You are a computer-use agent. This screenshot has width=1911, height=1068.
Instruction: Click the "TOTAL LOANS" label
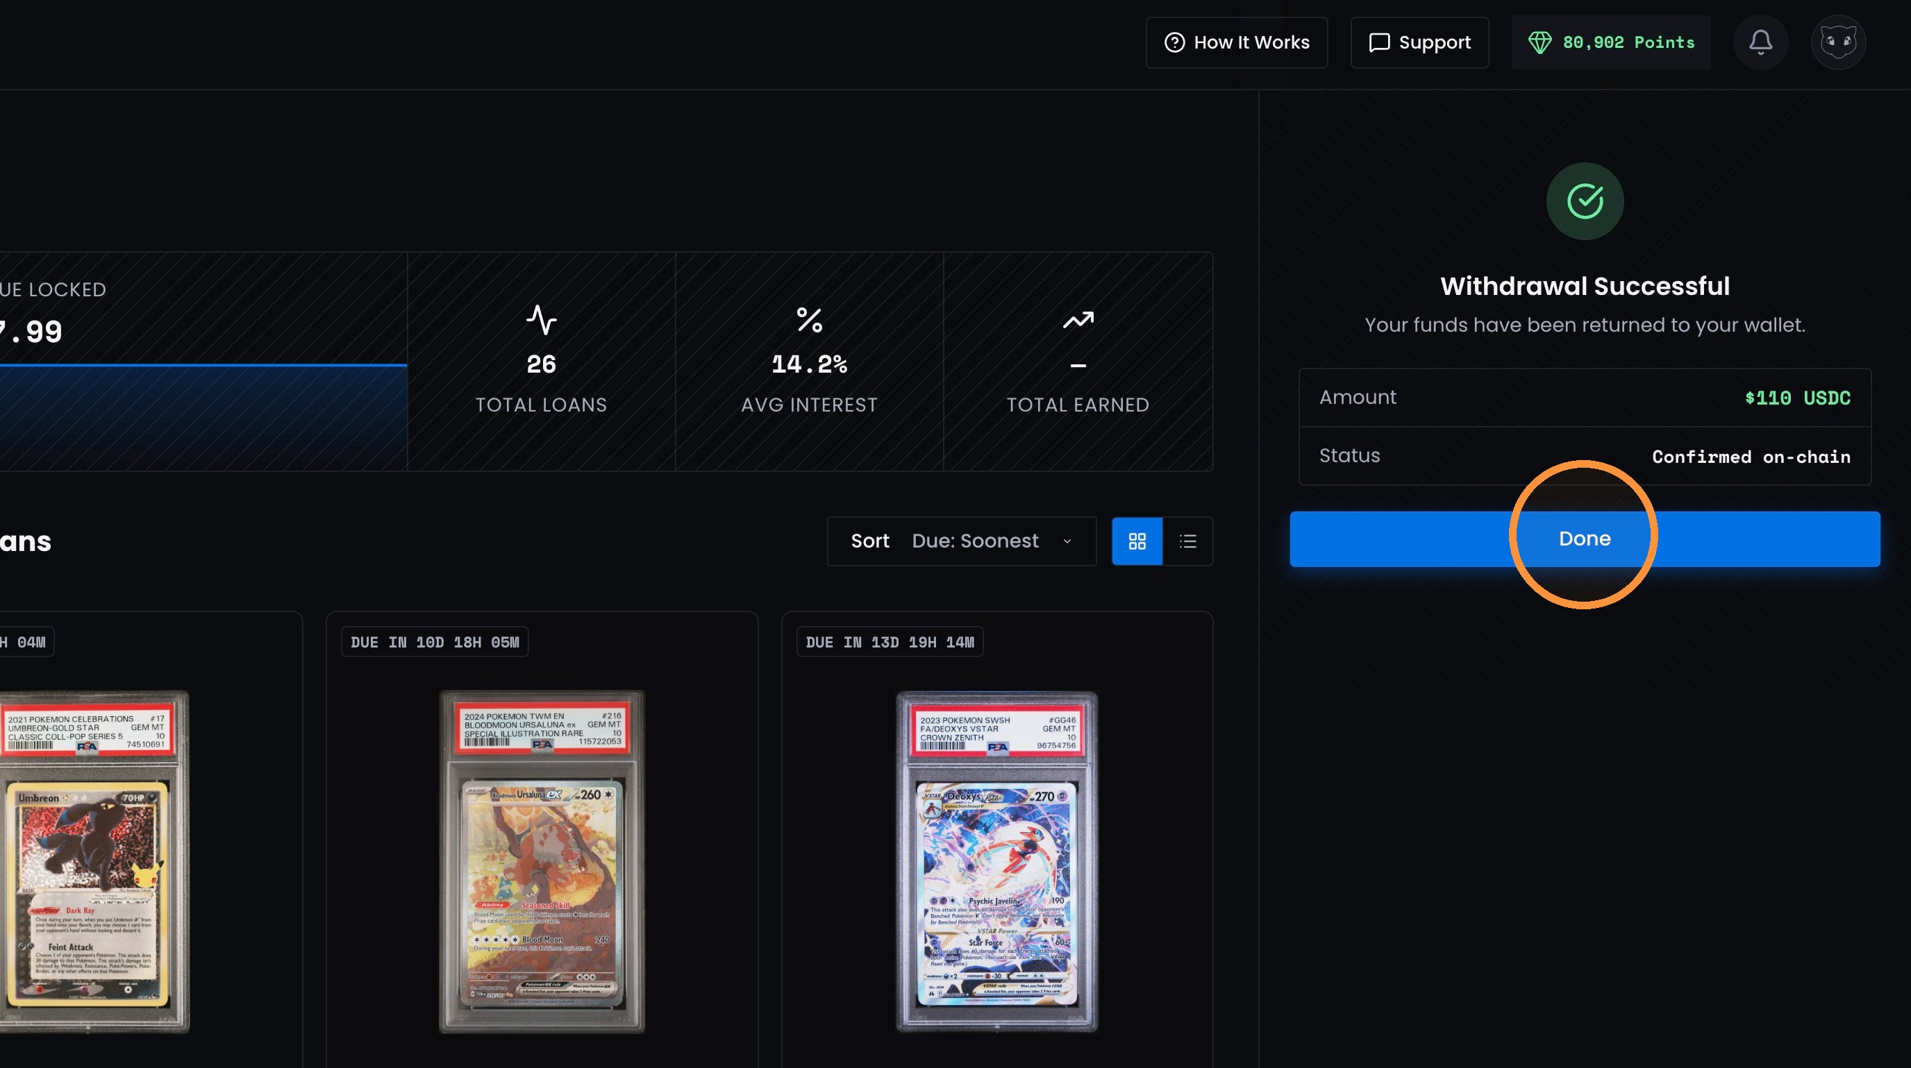[x=542, y=405]
